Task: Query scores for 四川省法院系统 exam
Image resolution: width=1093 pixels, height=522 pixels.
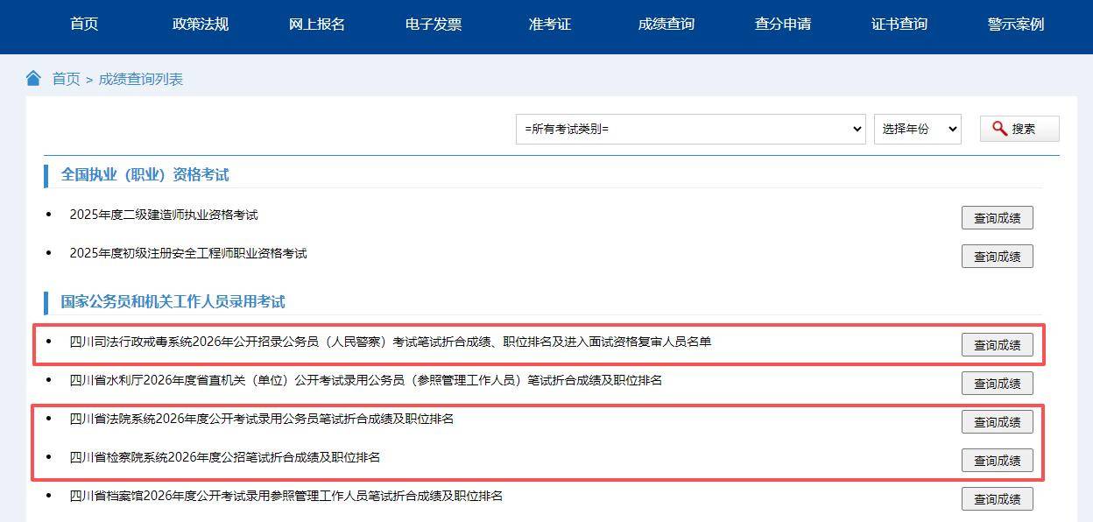Action: [997, 422]
